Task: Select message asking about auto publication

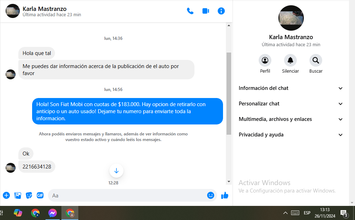Action: pyautogui.click(x=106, y=70)
